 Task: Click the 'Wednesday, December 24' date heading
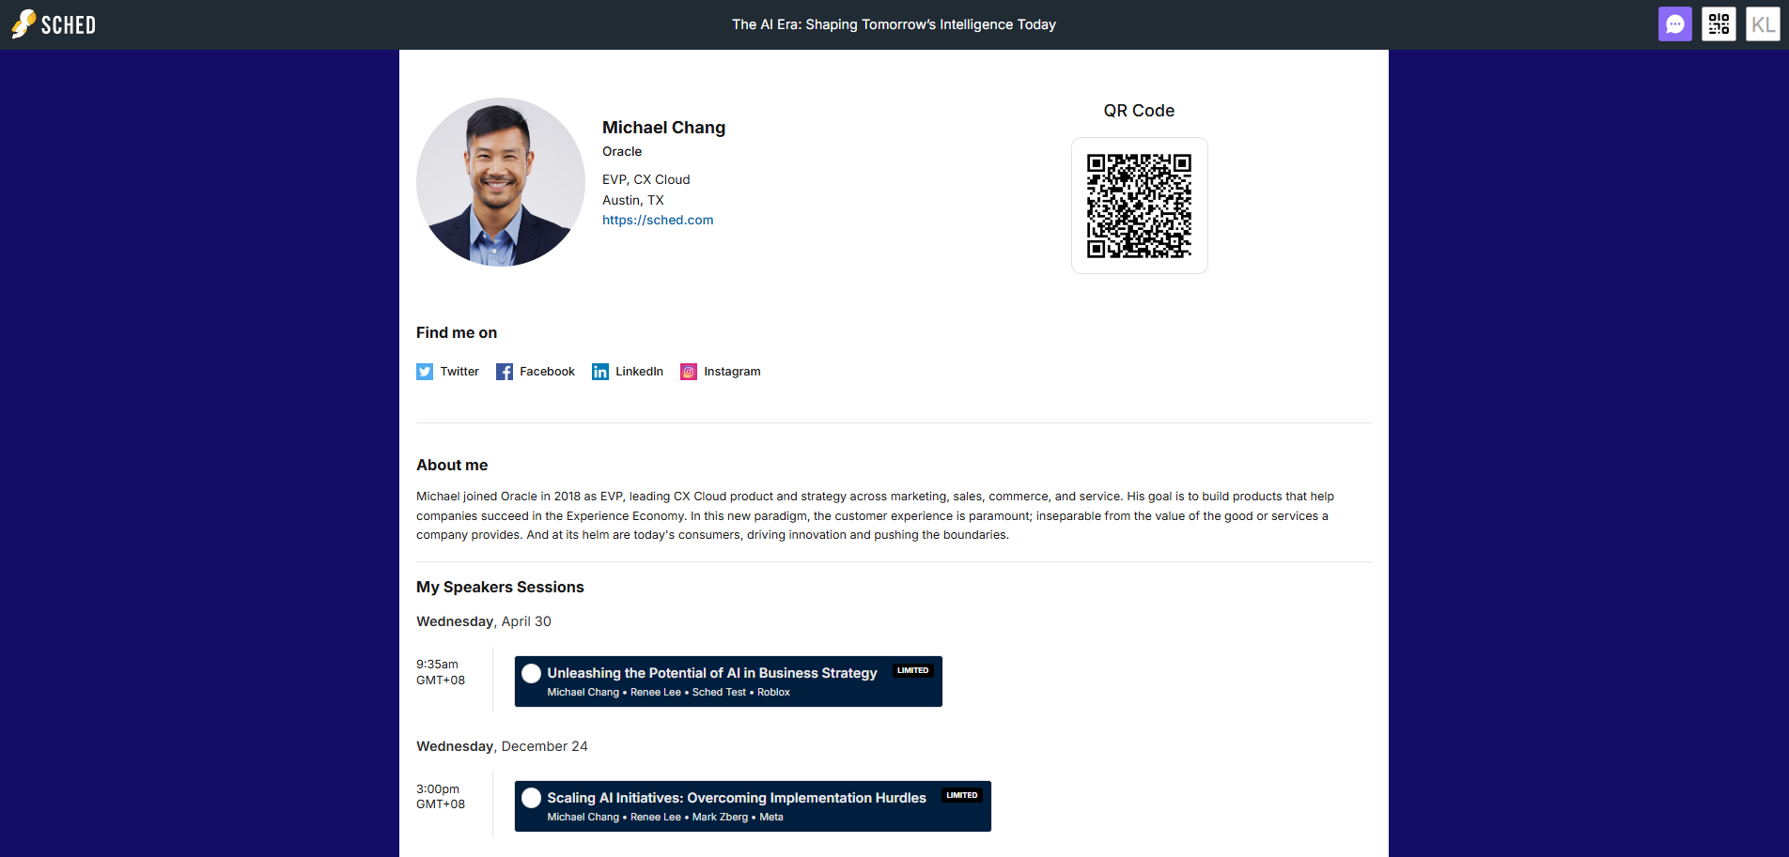coord(502,746)
